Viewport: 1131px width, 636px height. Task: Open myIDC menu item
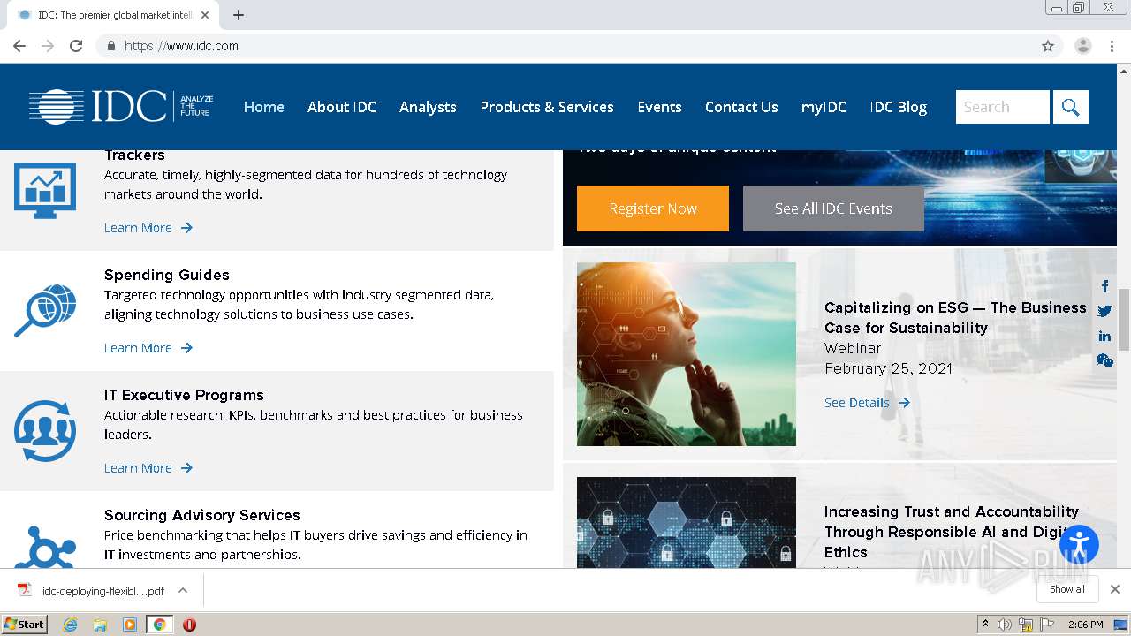point(824,107)
